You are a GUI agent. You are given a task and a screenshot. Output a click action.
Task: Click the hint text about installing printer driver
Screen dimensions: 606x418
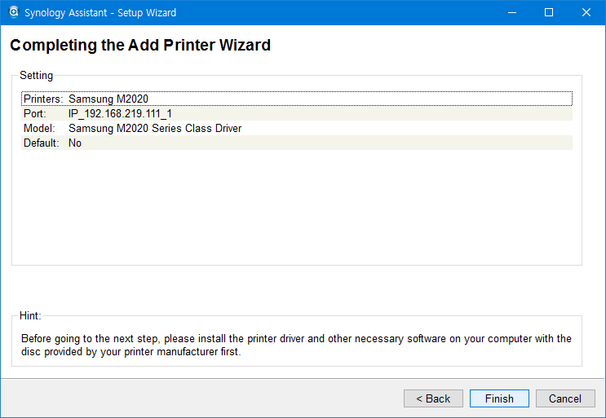pos(296,345)
